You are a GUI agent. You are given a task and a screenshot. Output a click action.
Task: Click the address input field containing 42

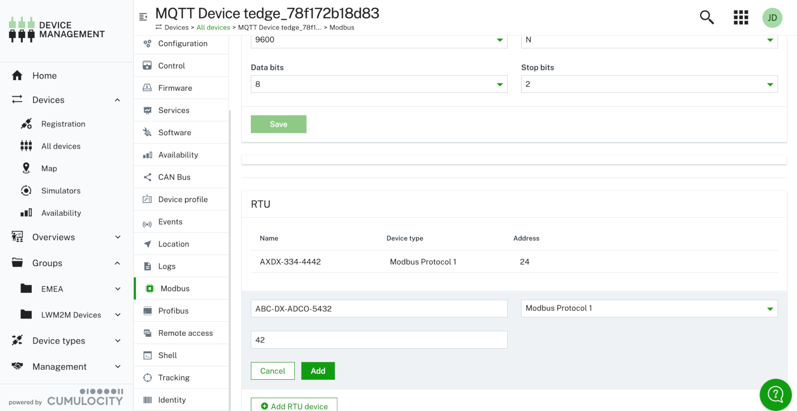pyautogui.click(x=379, y=339)
